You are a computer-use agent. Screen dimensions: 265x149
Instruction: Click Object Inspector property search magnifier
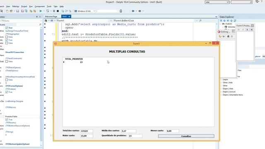(40, 24)
